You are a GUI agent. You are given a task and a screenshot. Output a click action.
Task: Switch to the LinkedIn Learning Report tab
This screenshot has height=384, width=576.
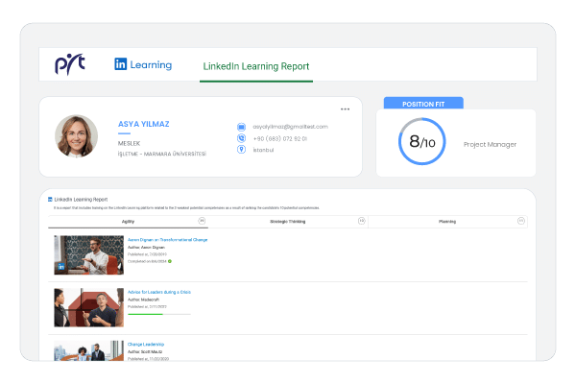coord(256,66)
